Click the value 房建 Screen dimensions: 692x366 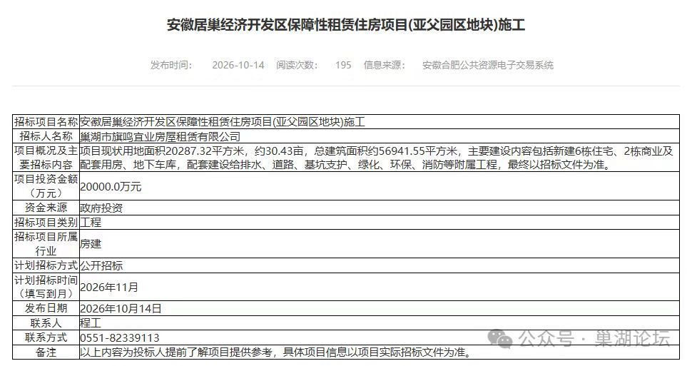click(x=91, y=244)
